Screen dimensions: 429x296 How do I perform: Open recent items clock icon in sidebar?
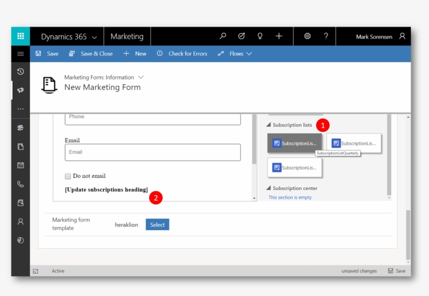[20, 72]
